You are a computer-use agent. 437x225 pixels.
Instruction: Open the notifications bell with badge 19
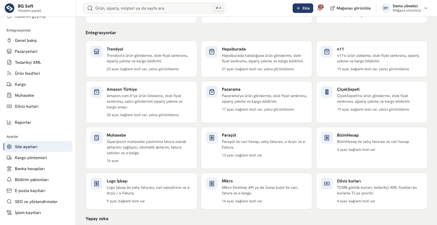pyautogui.click(x=320, y=8)
